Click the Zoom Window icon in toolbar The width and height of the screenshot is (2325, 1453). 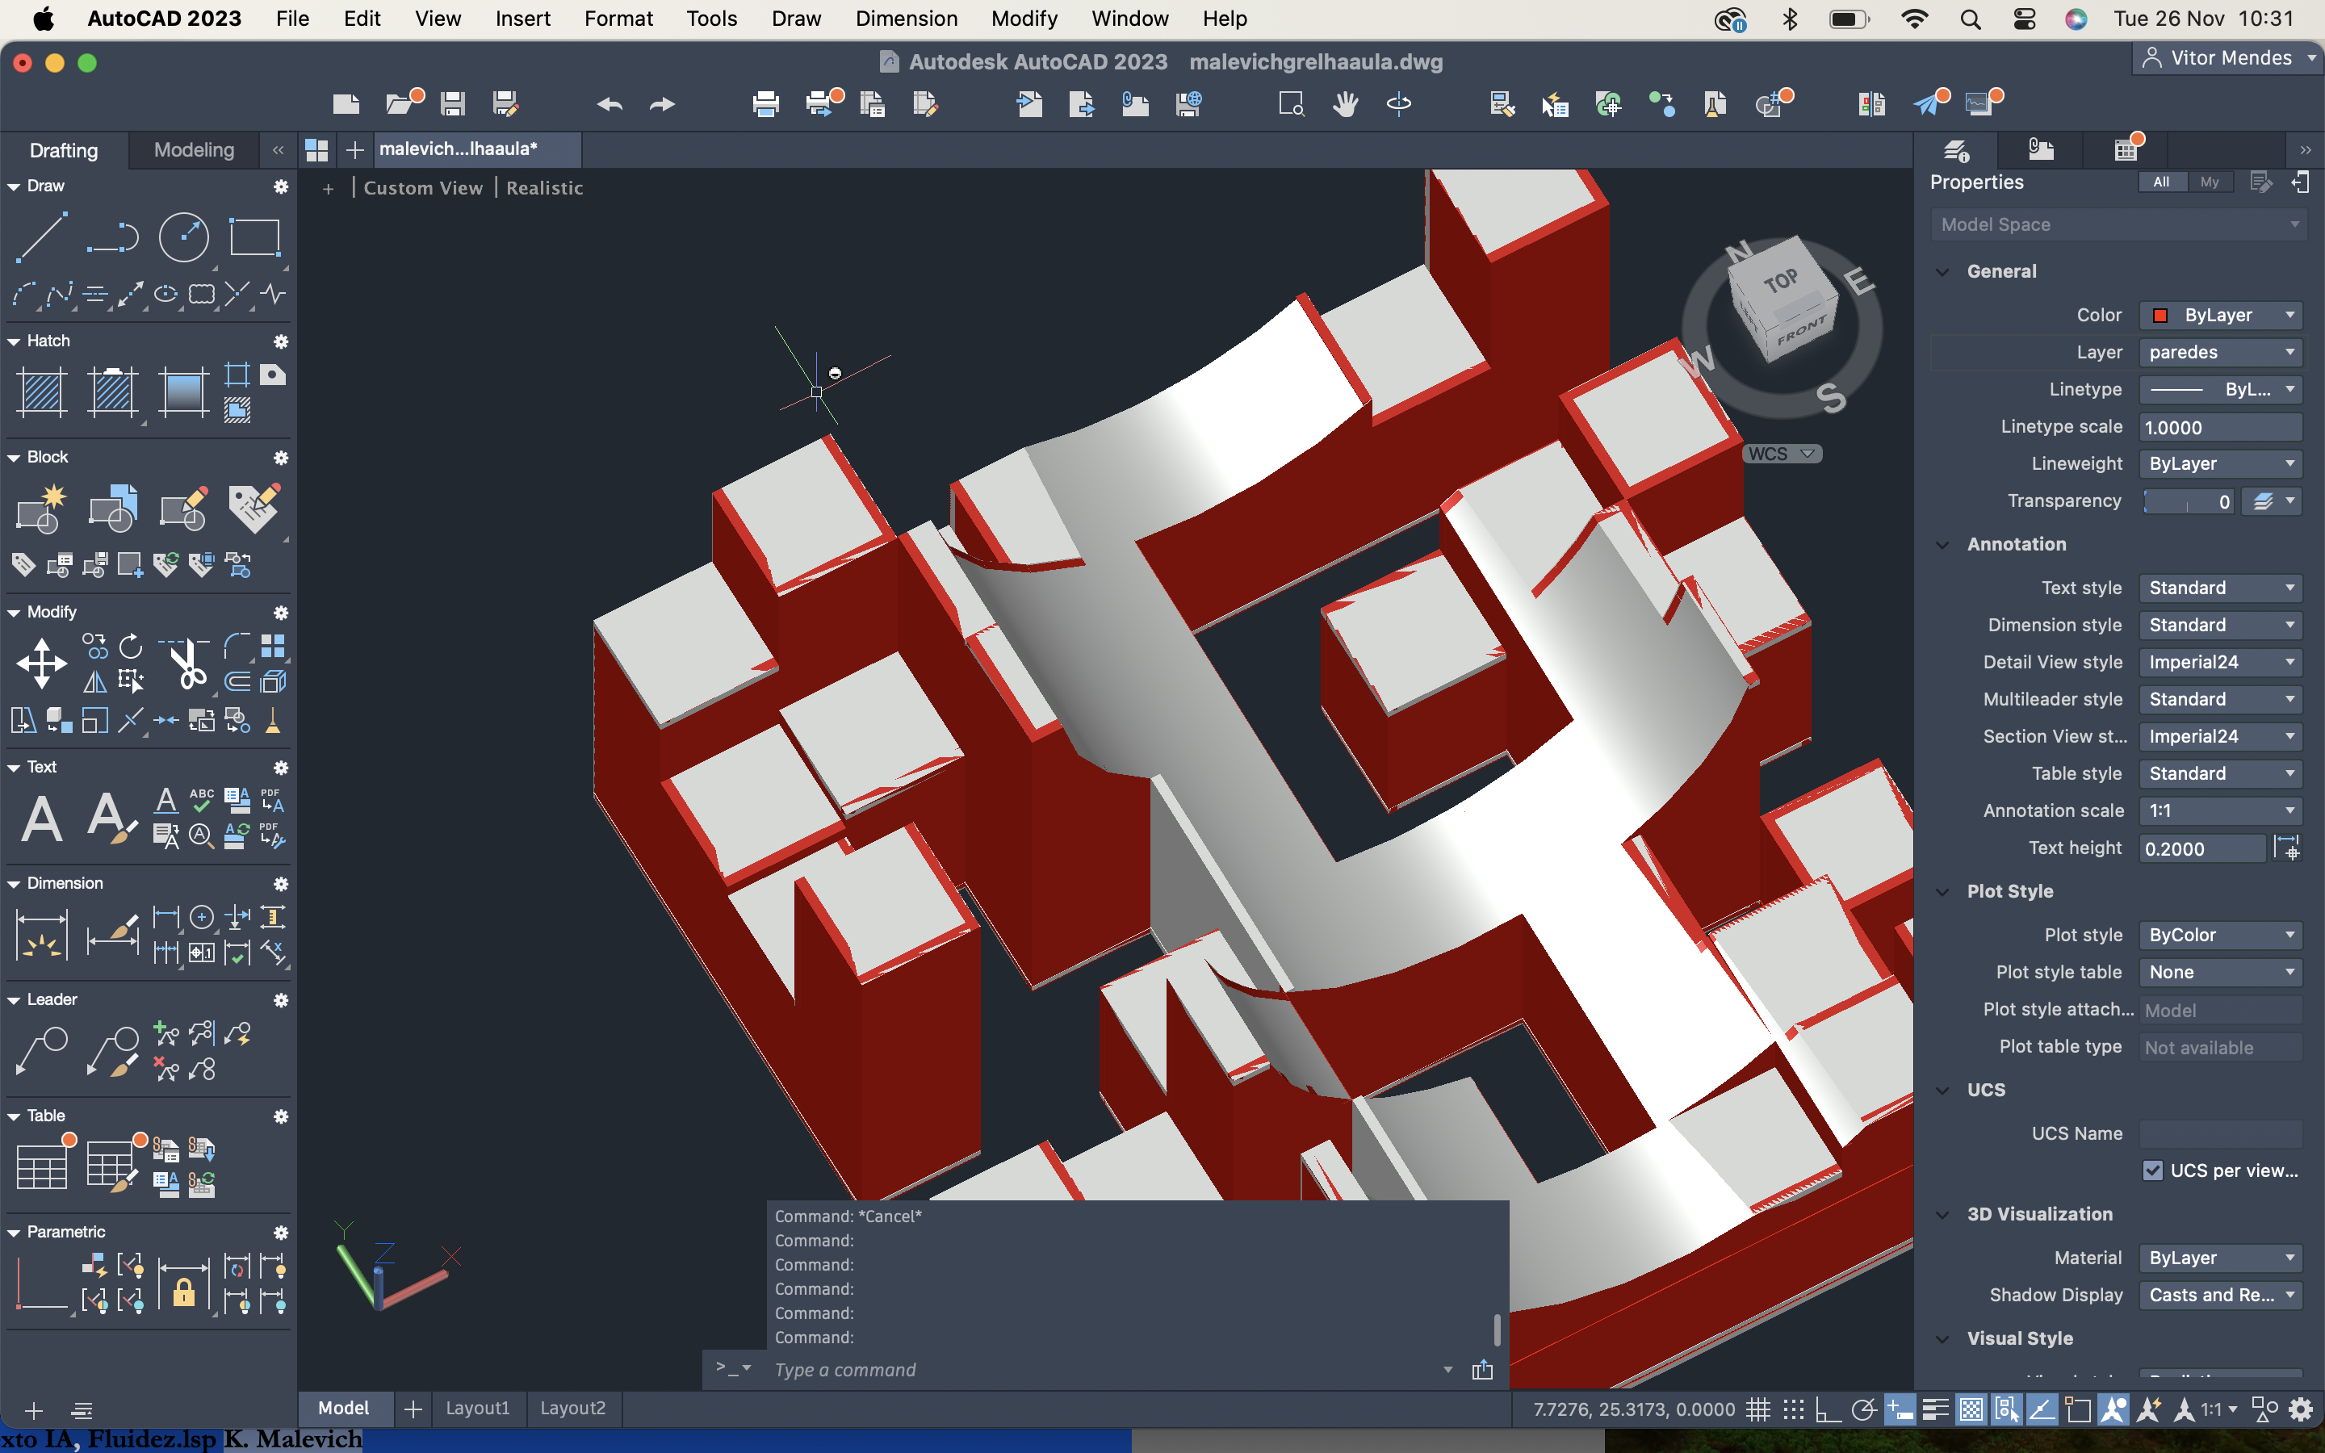[1291, 104]
